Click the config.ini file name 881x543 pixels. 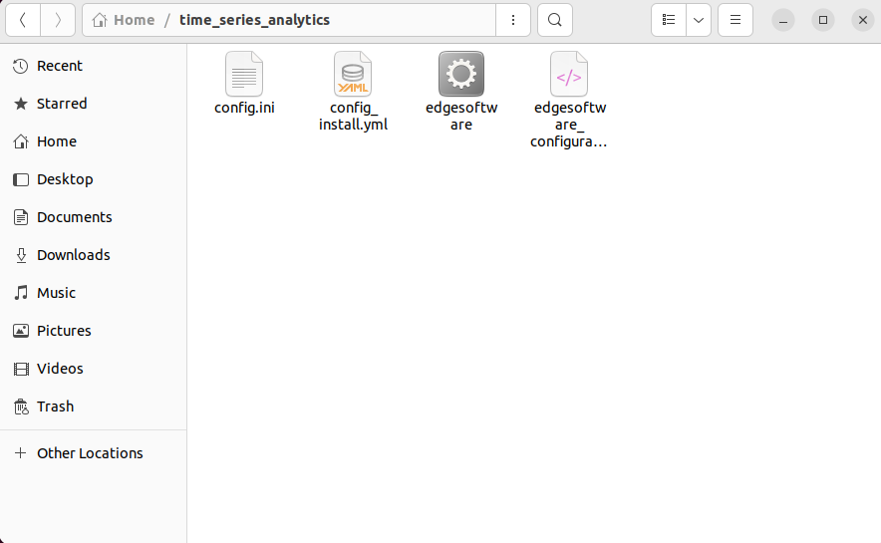(x=244, y=108)
